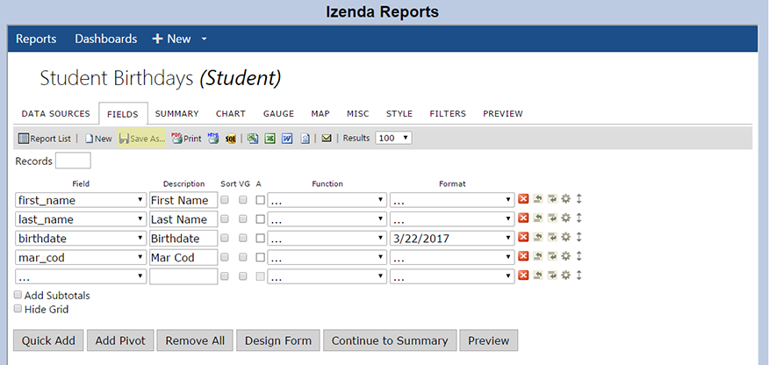Expand the New menu arrow in navigation bar
Image resolution: width=769 pixels, height=365 pixels.
[205, 39]
